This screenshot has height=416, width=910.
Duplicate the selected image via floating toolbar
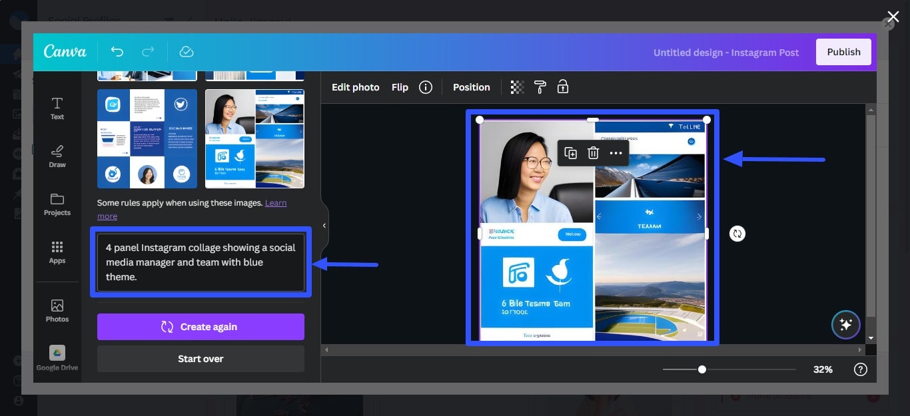click(570, 153)
